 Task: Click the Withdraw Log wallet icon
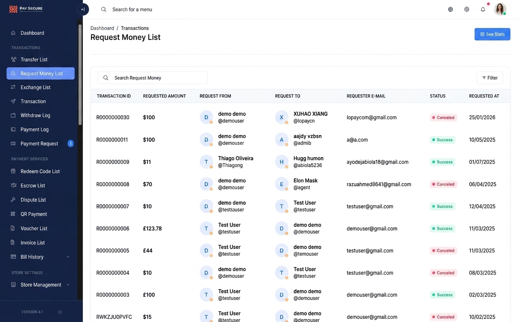(x=13, y=116)
